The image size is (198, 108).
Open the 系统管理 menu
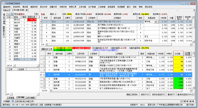[x=121, y=7]
